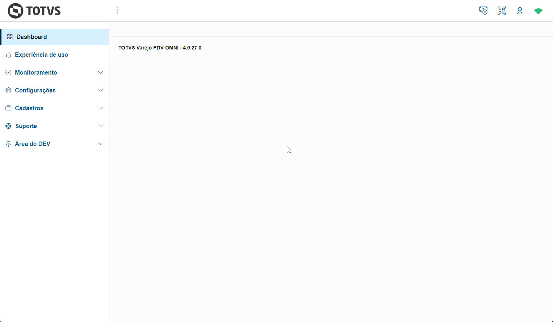Open the Configurações menu

point(55,90)
